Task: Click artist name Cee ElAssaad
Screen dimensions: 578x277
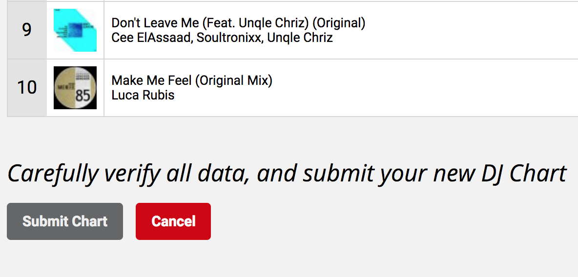Action: point(152,38)
